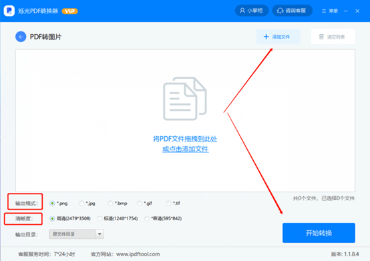Viewport: 370px width, 261px height.
Task: Click the 输出格式 label
Action: [x=27, y=204]
